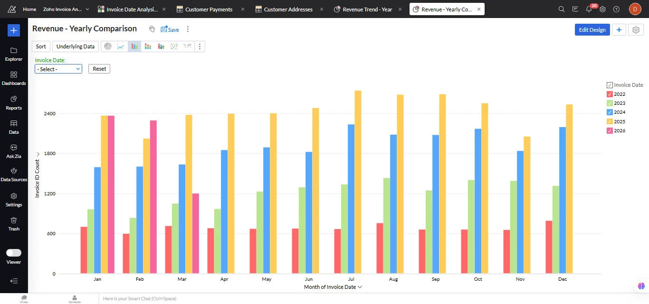
Task: Select the combination chart type icon
Action: click(161, 46)
